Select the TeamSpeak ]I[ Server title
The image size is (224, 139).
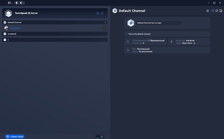coord(26,13)
